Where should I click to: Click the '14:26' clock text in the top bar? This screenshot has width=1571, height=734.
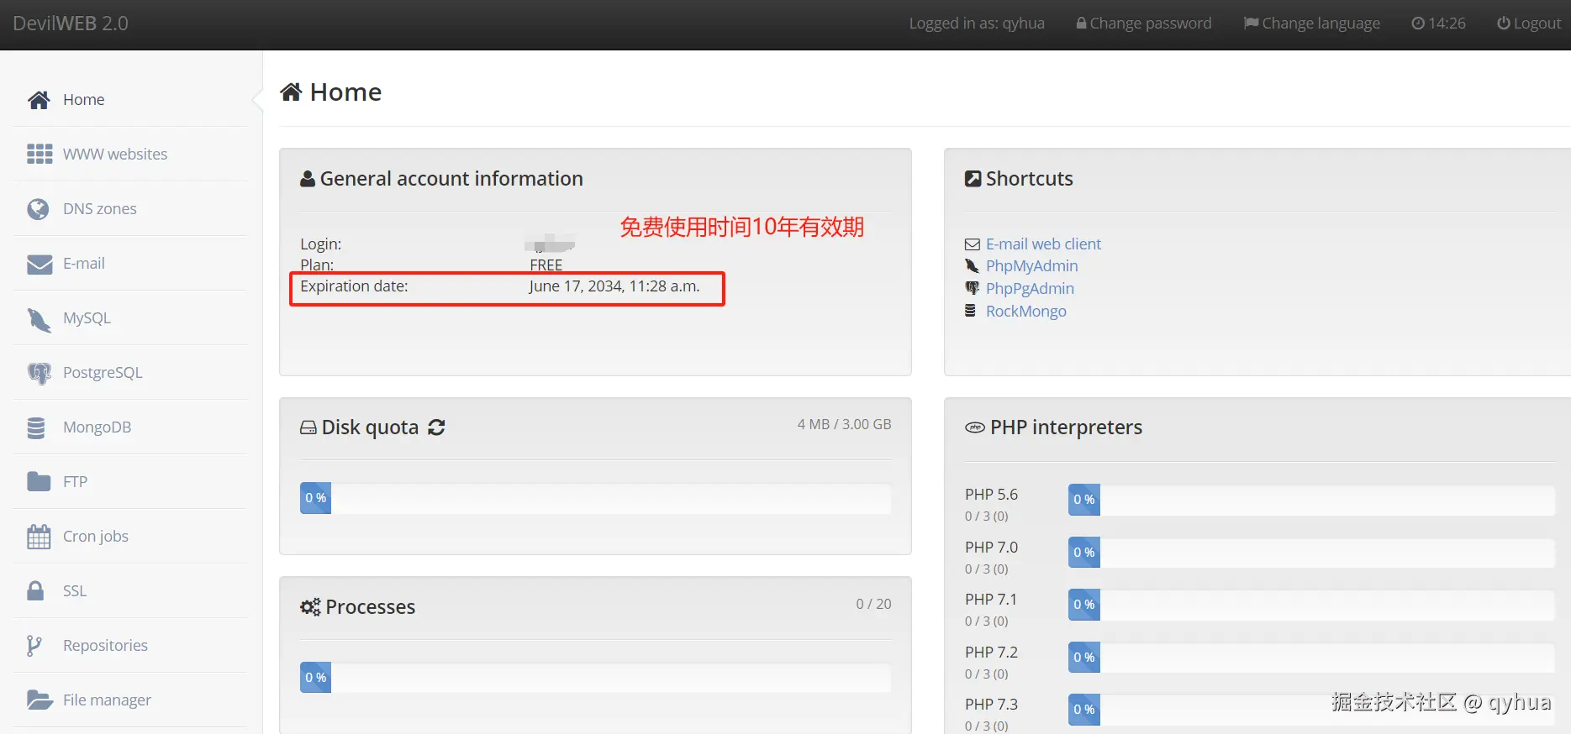(1447, 24)
